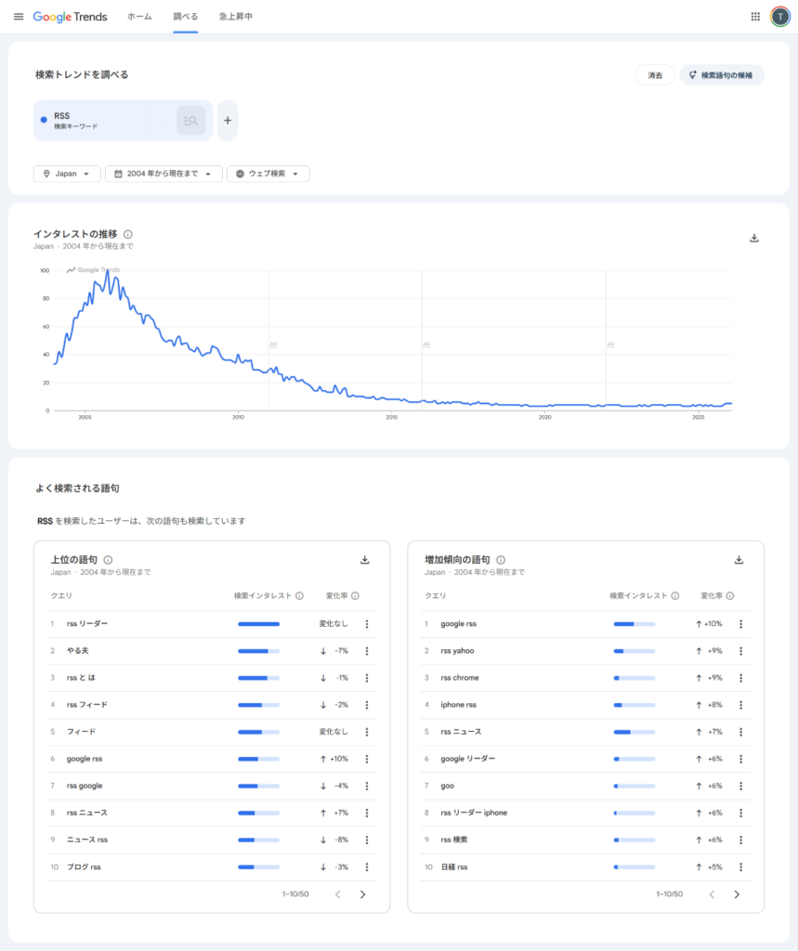Expand the '2004 年から現在まで' date range dropdown
The height and width of the screenshot is (951, 798).
pos(164,174)
